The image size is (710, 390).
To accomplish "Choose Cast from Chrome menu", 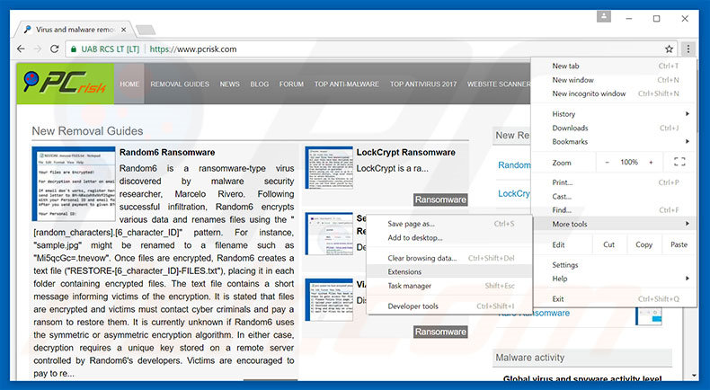I will coord(614,197).
